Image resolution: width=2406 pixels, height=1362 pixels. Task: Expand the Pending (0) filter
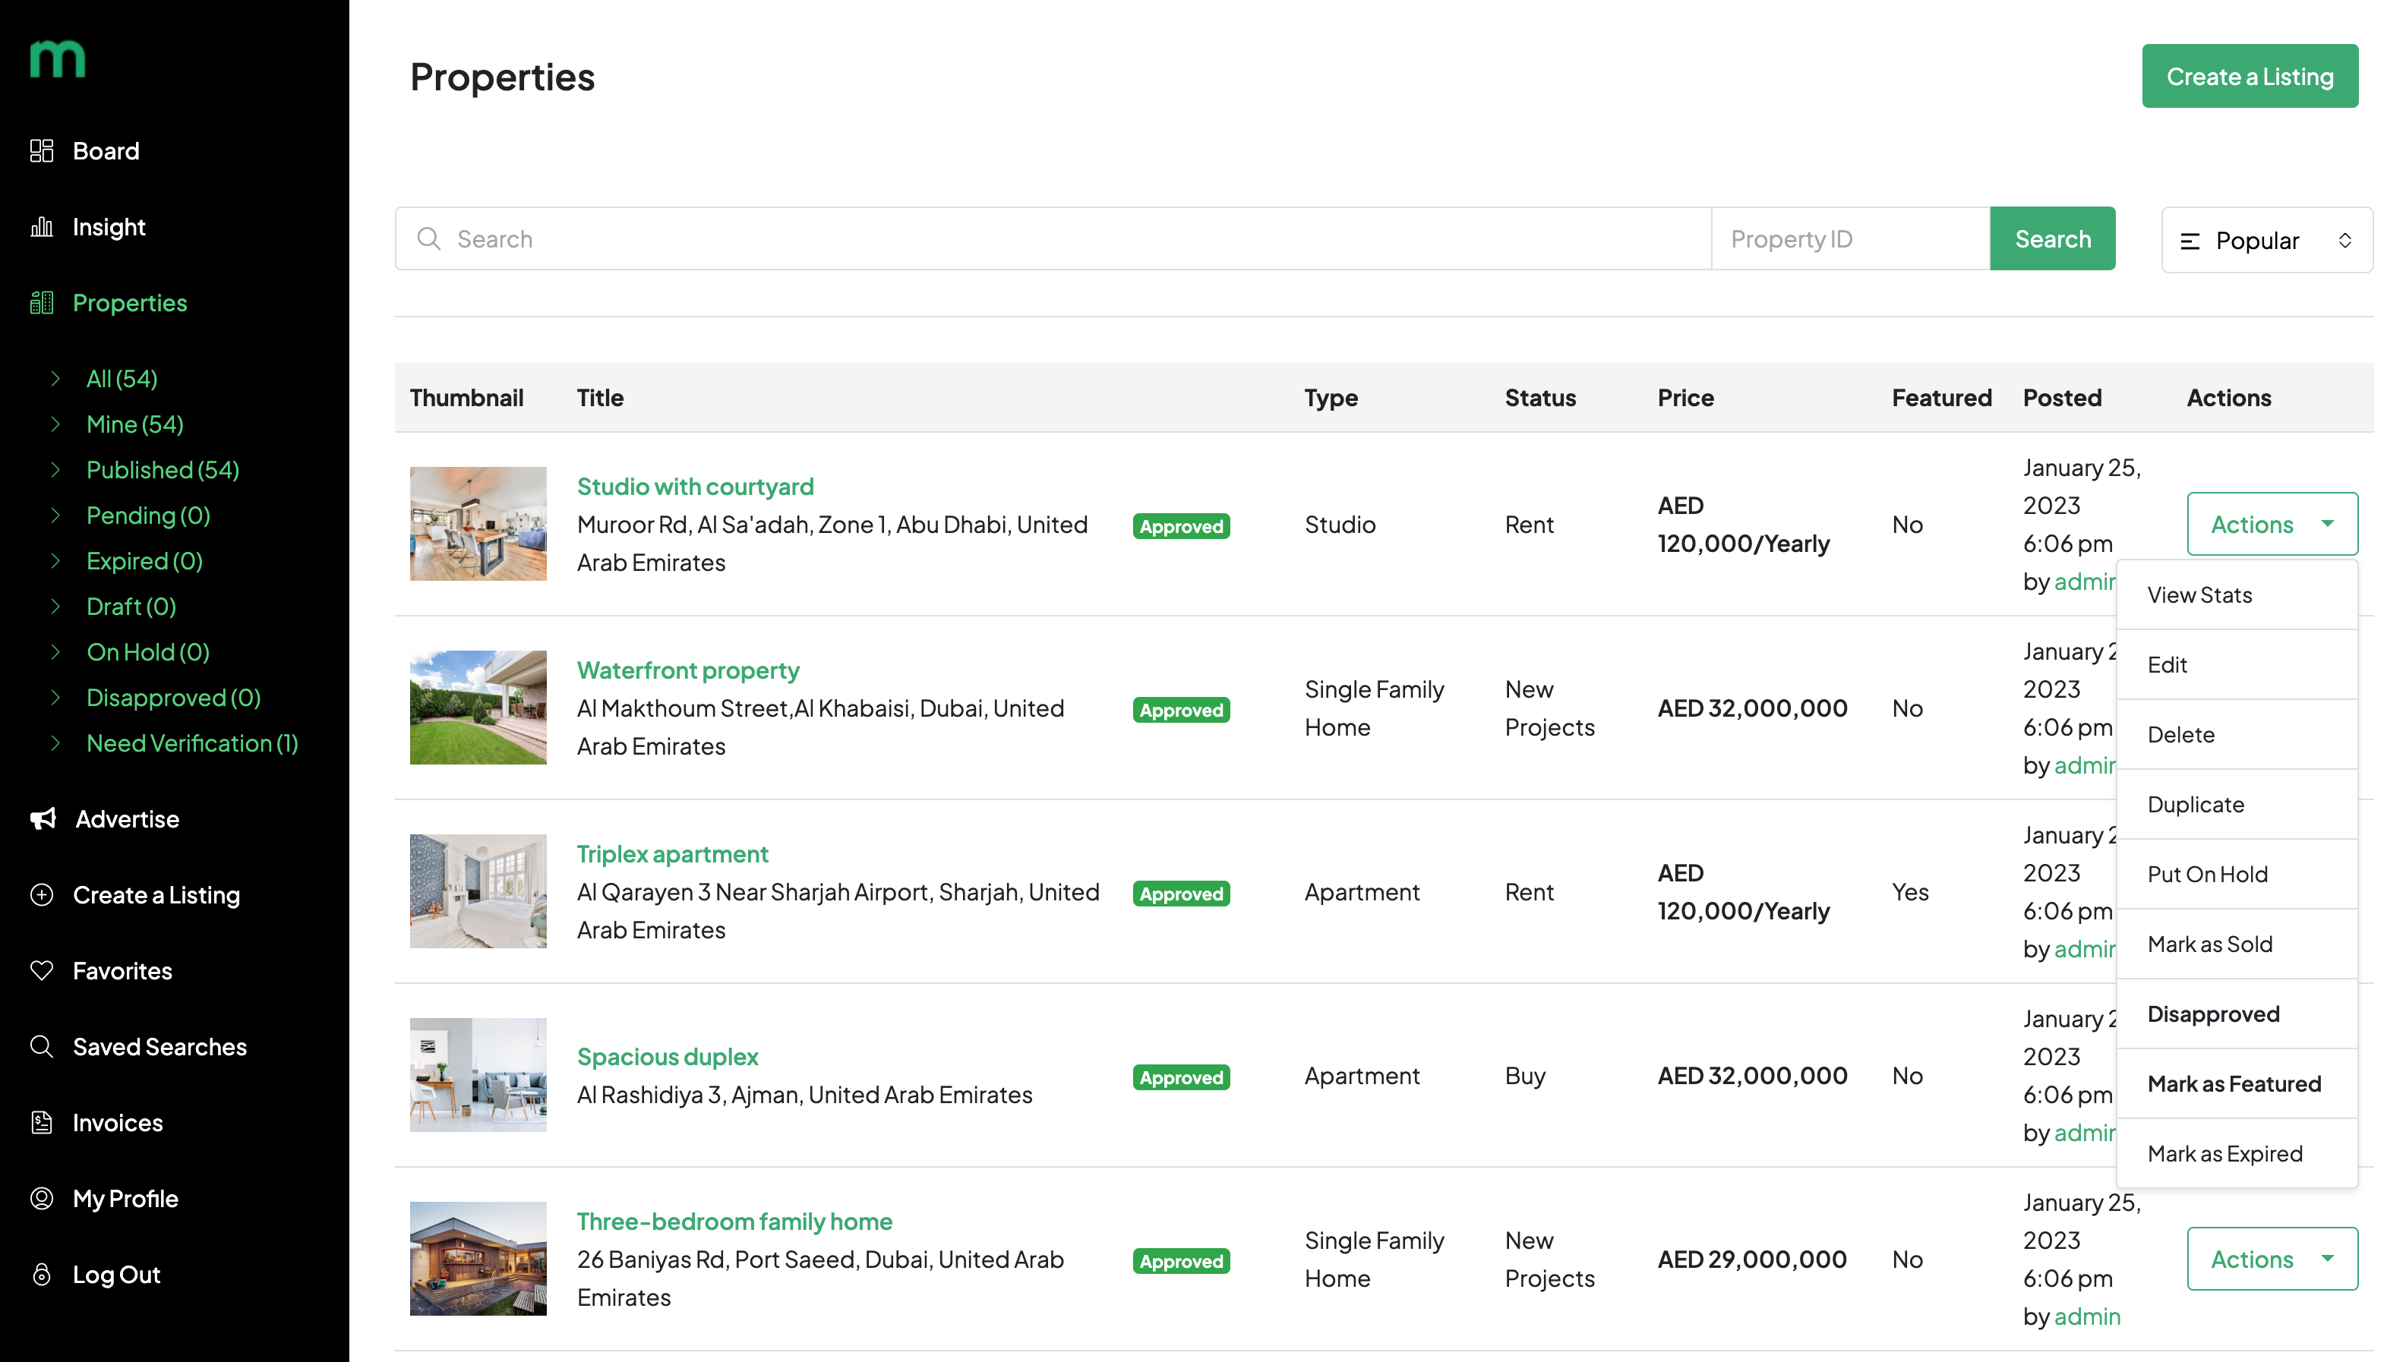148,515
